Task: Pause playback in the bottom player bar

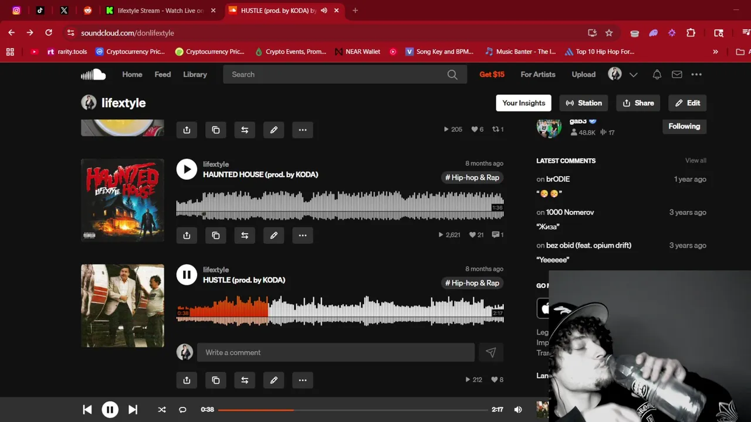Action: click(110, 410)
